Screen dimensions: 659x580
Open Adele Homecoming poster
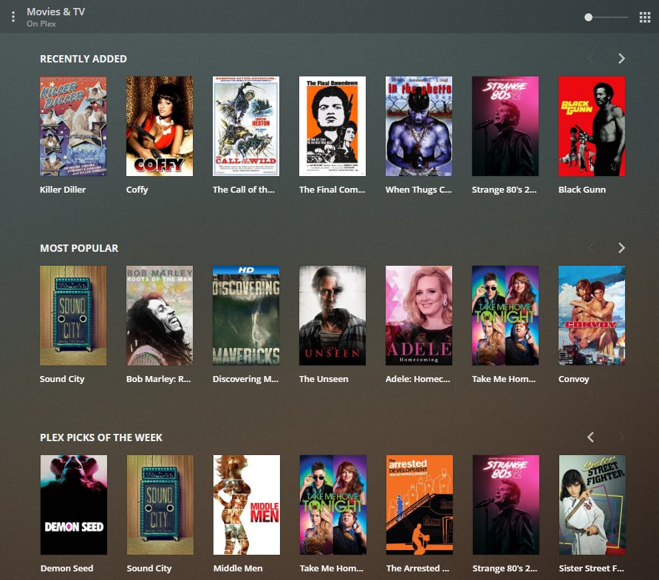pyautogui.click(x=419, y=316)
